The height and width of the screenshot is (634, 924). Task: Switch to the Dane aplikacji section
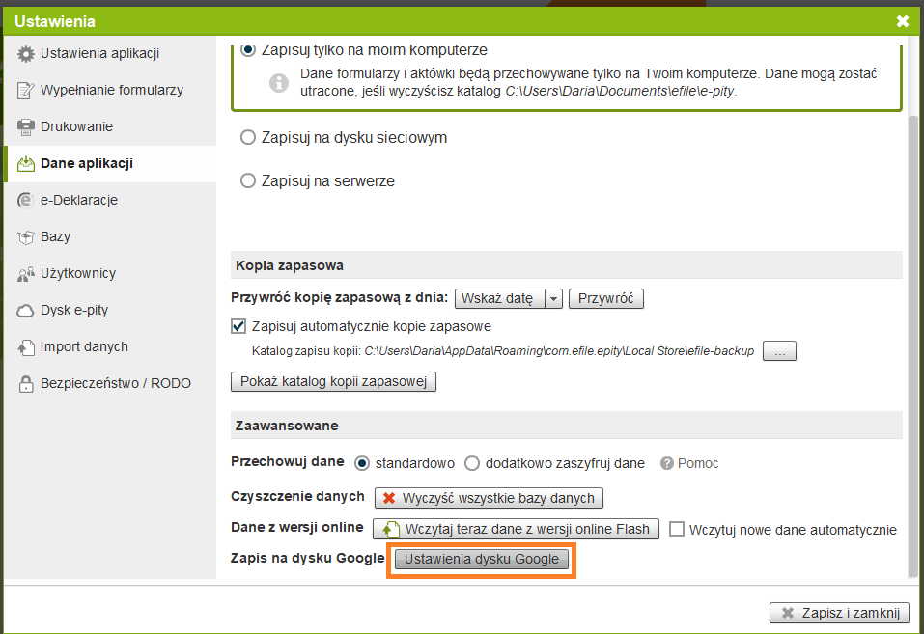(x=87, y=163)
